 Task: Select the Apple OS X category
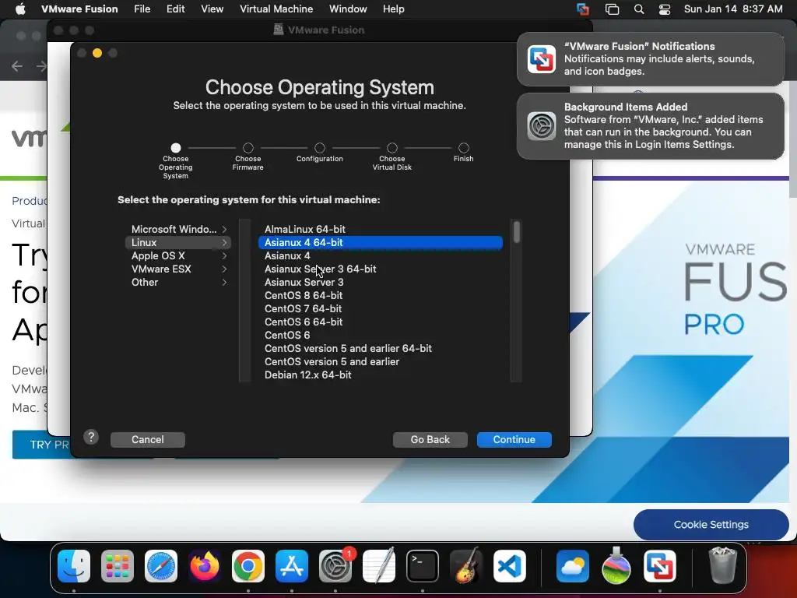point(178,255)
